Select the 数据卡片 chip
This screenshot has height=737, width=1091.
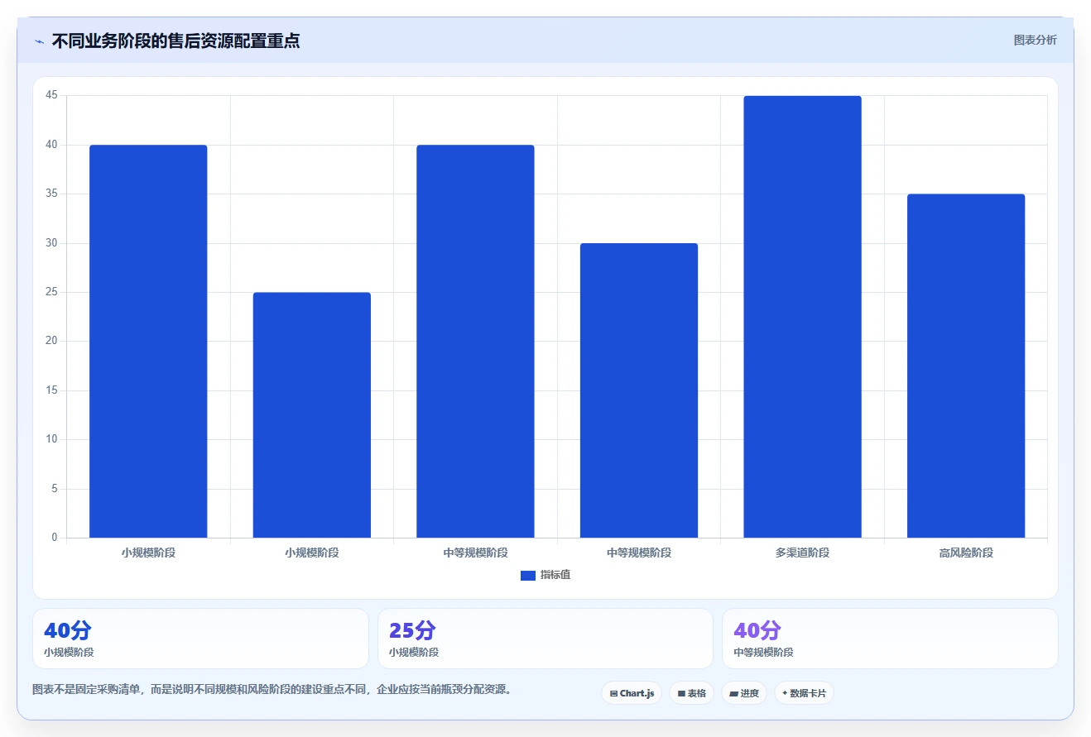(804, 693)
